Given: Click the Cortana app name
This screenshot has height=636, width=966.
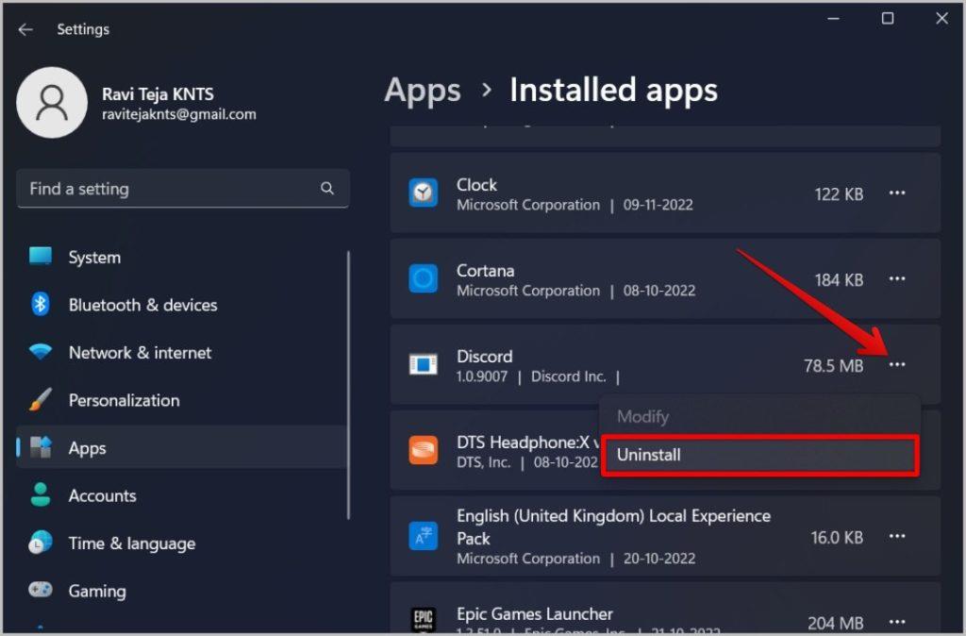Looking at the screenshot, I should click(485, 270).
